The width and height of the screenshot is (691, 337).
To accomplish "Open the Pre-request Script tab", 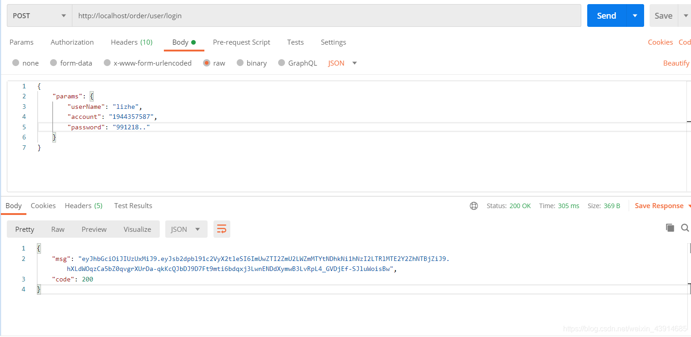I will (241, 42).
